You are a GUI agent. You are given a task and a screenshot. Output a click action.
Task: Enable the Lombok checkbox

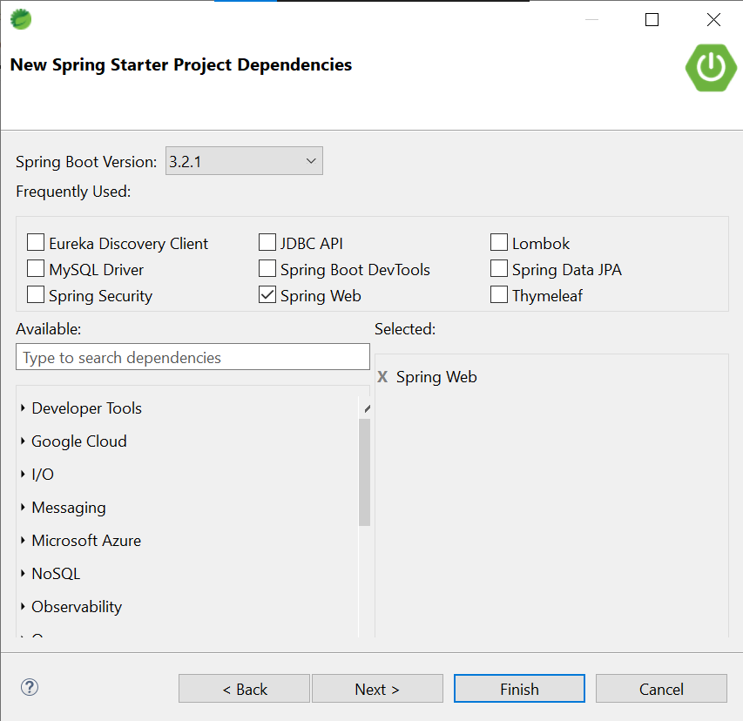tap(499, 242)
